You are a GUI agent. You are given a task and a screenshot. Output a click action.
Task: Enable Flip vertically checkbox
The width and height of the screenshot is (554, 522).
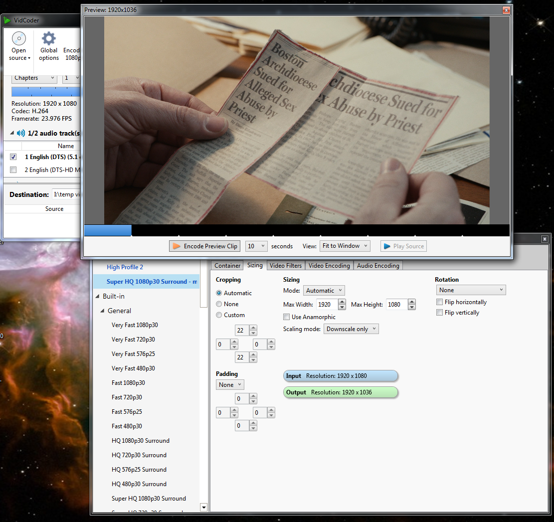pos(439,313)
